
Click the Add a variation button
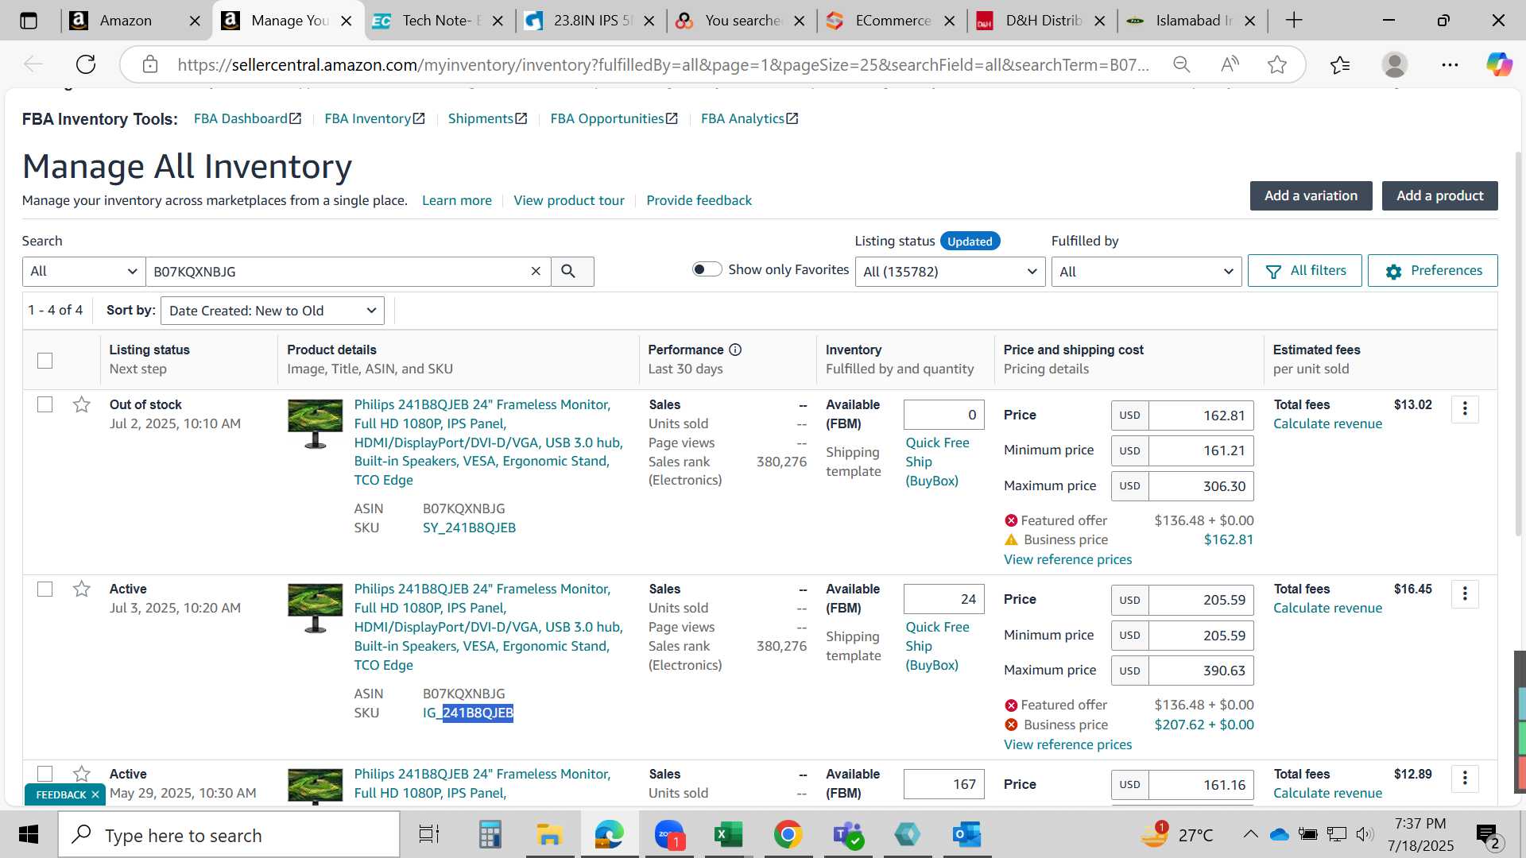1311,196
